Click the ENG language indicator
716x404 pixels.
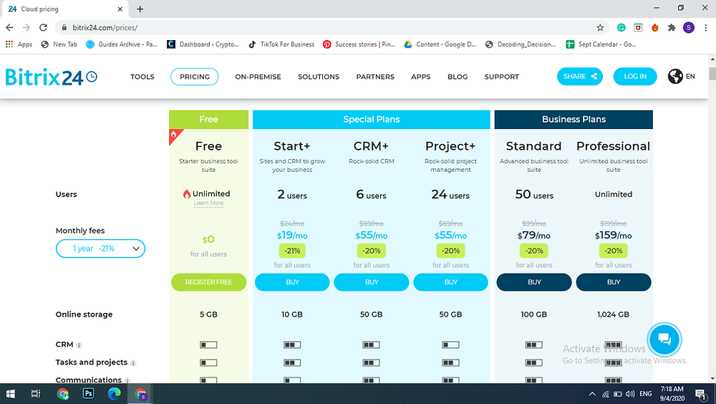646,393
